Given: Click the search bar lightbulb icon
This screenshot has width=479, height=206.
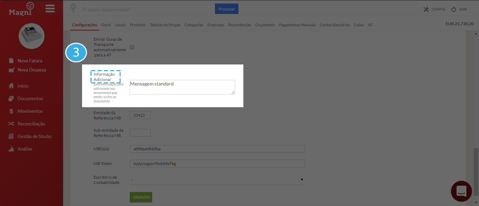Looking at the screenshot, I should (x=73, y=8).
